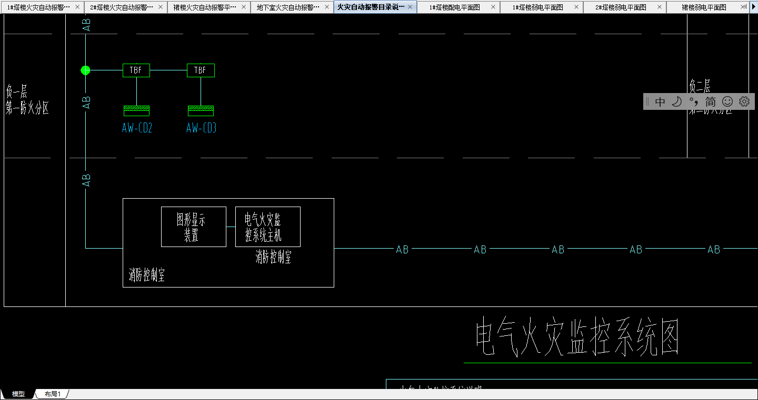
Task: Click the 消防控制室 text under the host box
Action: click(274, 257)
